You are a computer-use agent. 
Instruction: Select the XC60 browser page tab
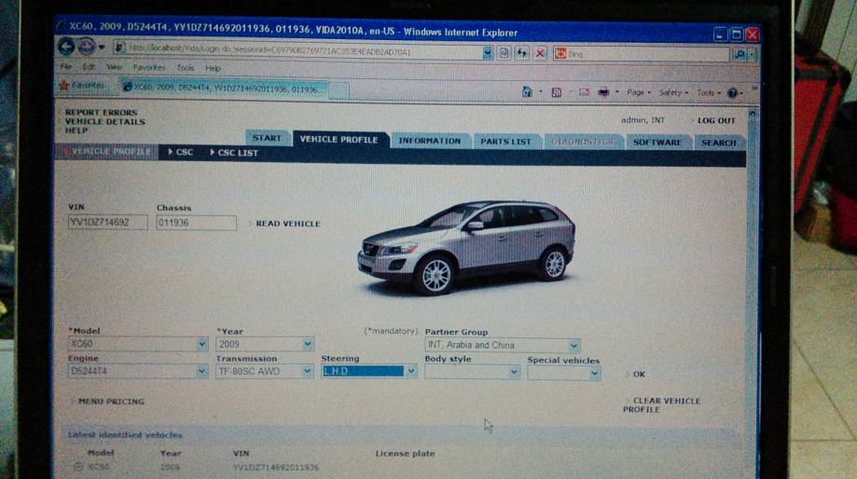pyautogui.click(x=224, y=88)
